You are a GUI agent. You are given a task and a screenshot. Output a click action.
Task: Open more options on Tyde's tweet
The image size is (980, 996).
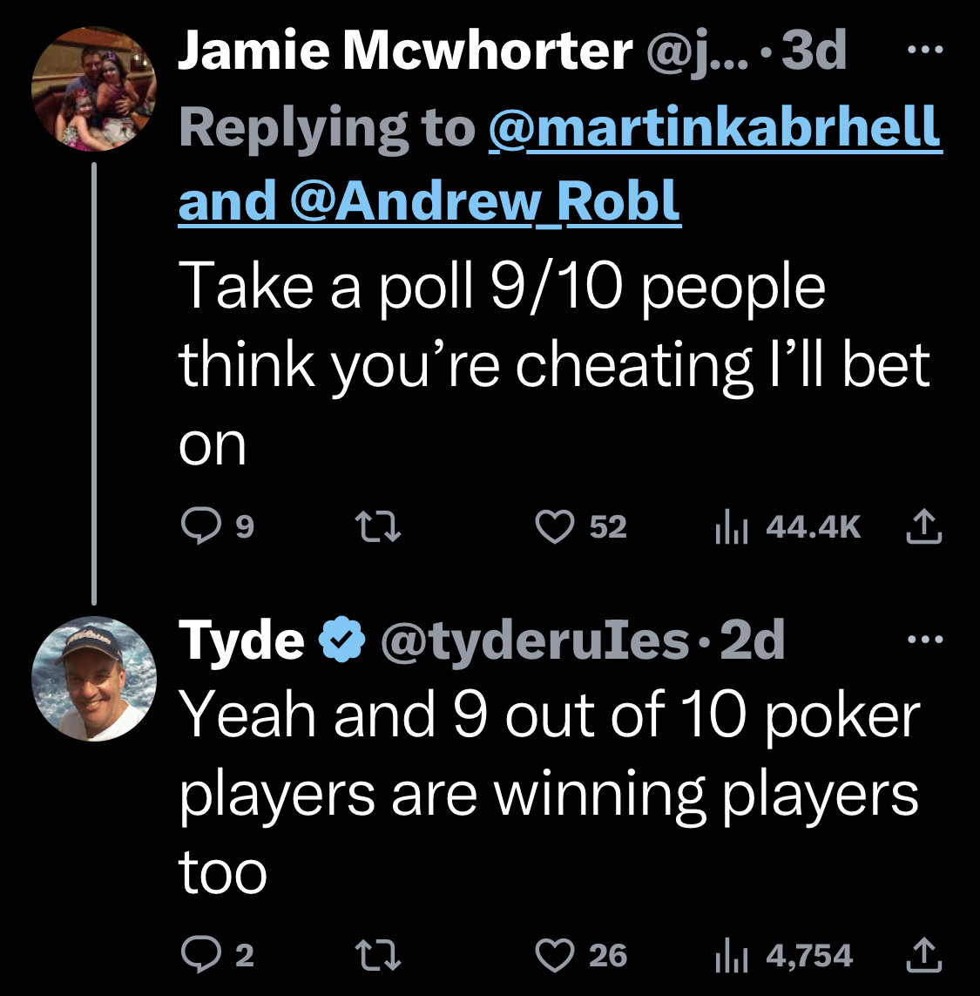tap(925, 639)
